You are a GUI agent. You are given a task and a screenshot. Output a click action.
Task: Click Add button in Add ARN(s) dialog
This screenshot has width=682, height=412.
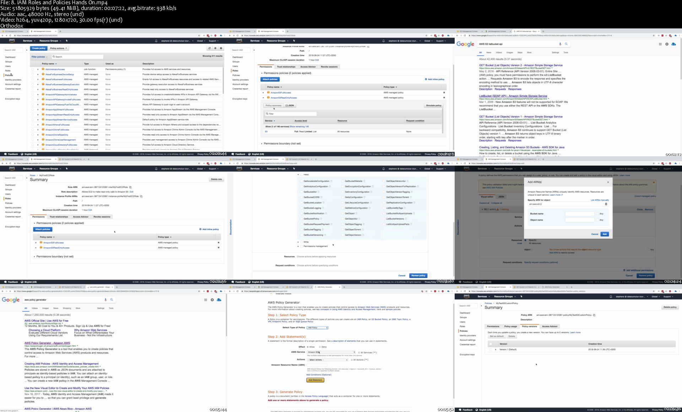tap(605, 234)
